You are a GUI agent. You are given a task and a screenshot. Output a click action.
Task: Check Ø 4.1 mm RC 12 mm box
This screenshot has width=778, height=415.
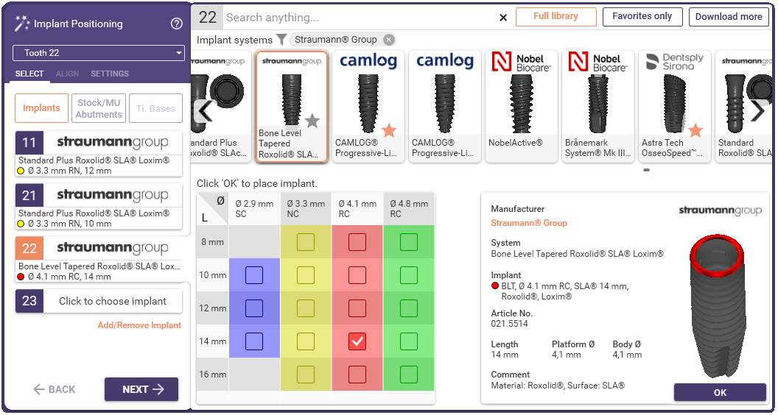(357, 308)
